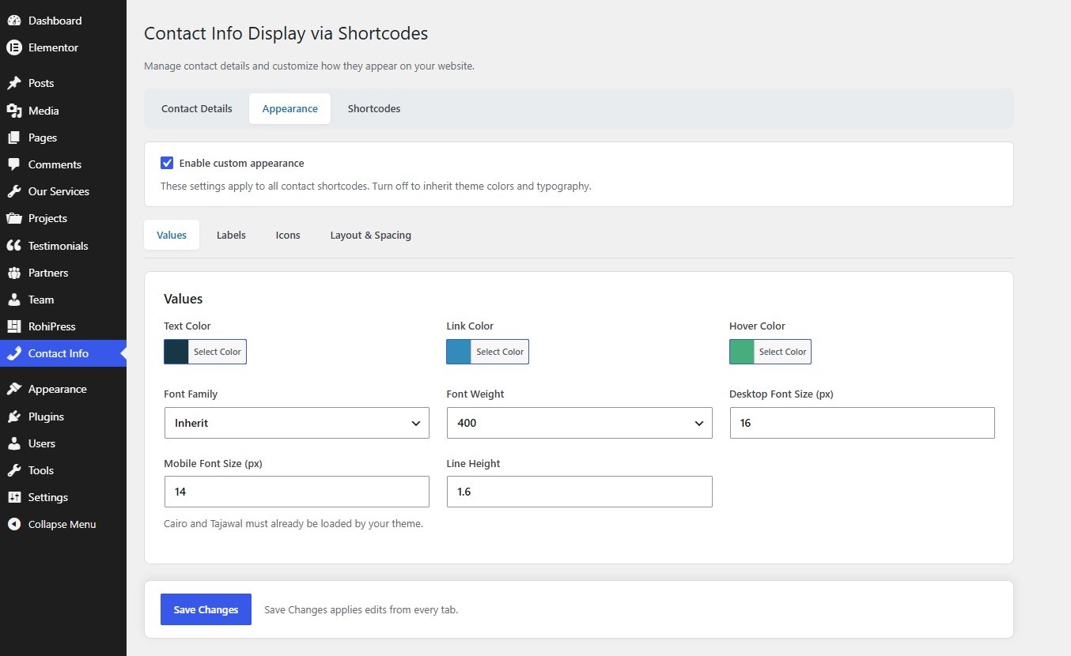Click the Collapse Menu text
1071x656 pixels.
point(62,524)
